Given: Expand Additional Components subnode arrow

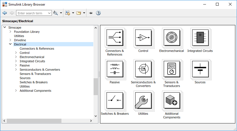Looking at the screenshot, I should pyautogui.click(x=16, y=91).
